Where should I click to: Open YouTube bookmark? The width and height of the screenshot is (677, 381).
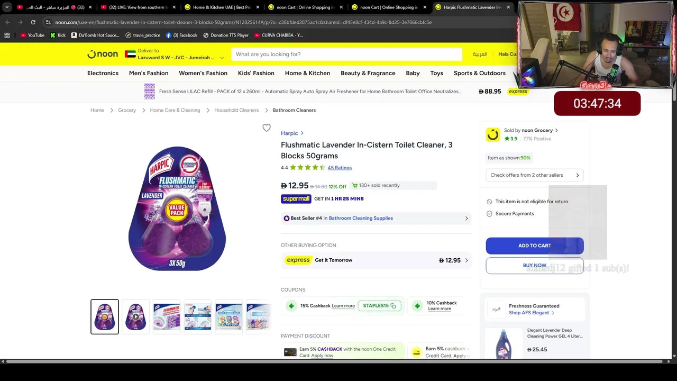click(x=32, y=35)
